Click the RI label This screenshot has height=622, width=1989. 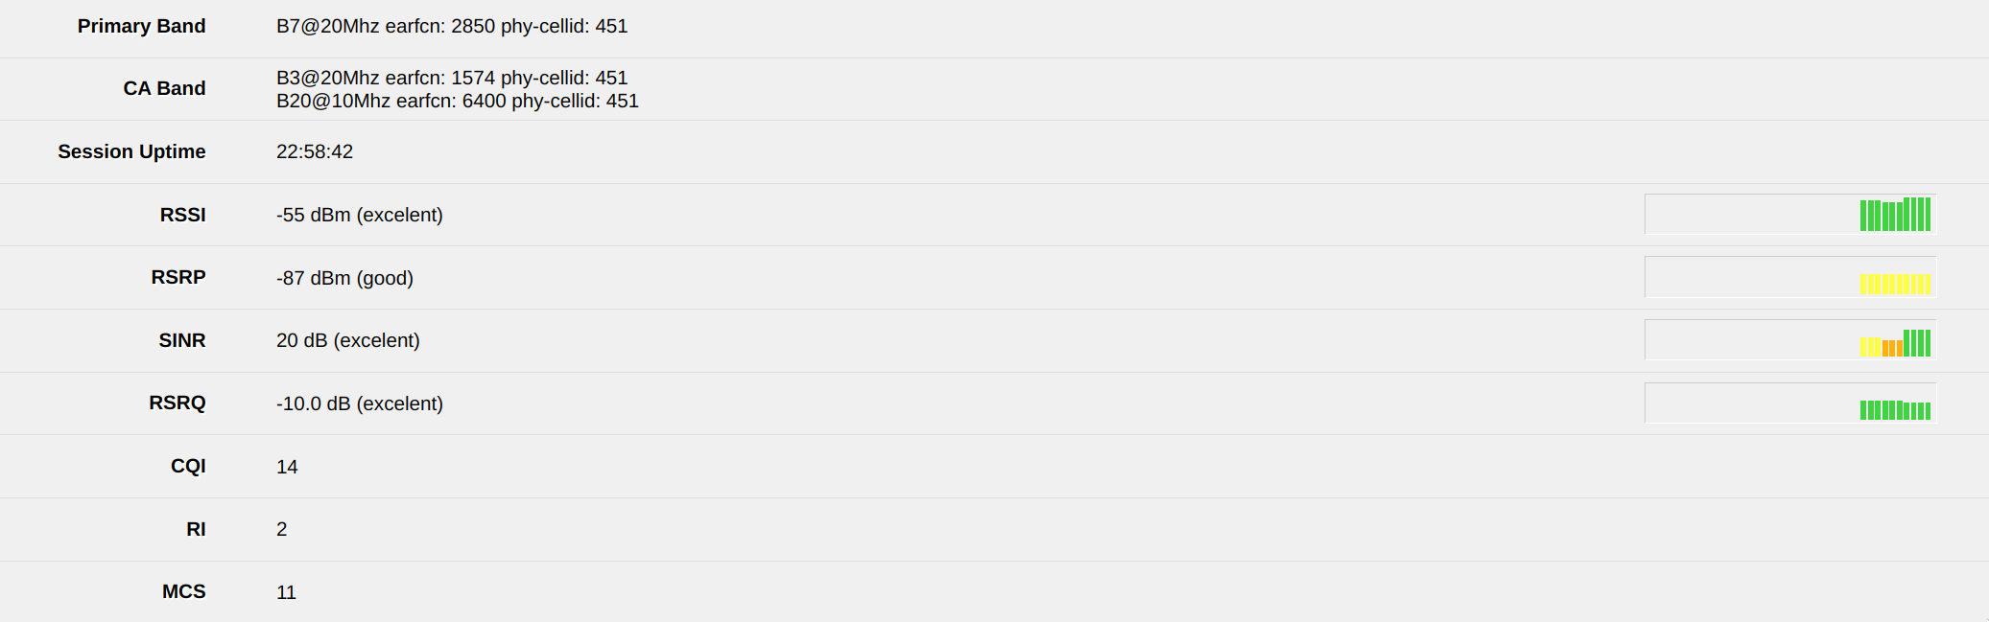click(x=196, y=529)
